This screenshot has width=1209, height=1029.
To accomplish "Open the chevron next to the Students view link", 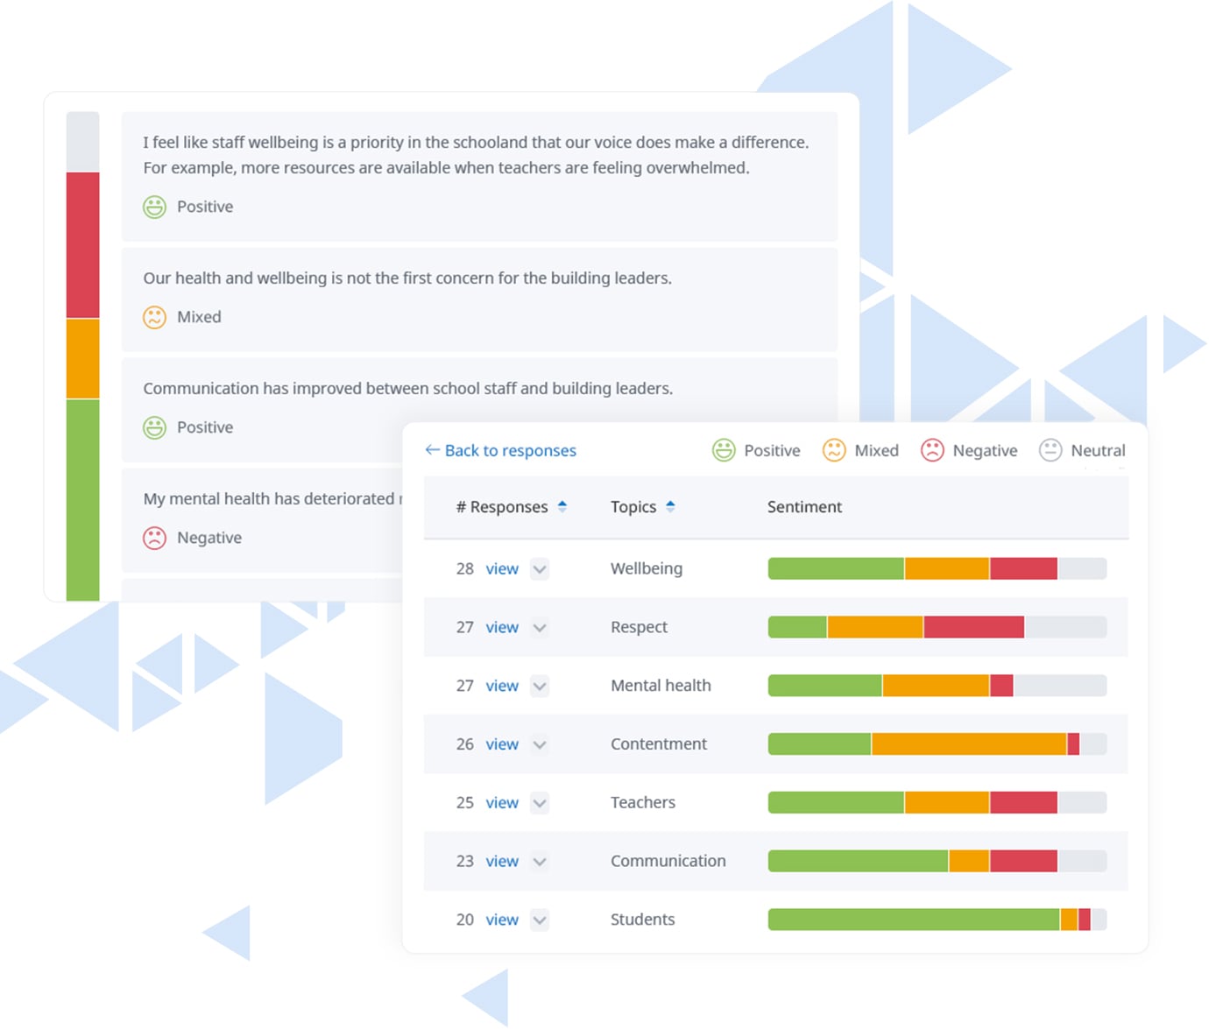I will [540, 920].
